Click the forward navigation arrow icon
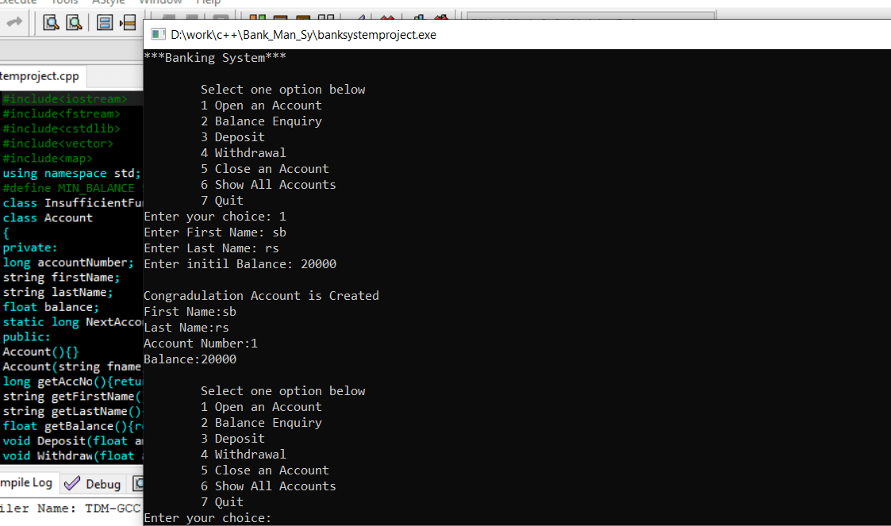 [x=13, y=22]
